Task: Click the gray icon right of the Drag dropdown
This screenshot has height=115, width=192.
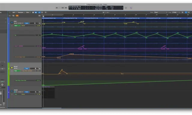Action: (182, 12)
